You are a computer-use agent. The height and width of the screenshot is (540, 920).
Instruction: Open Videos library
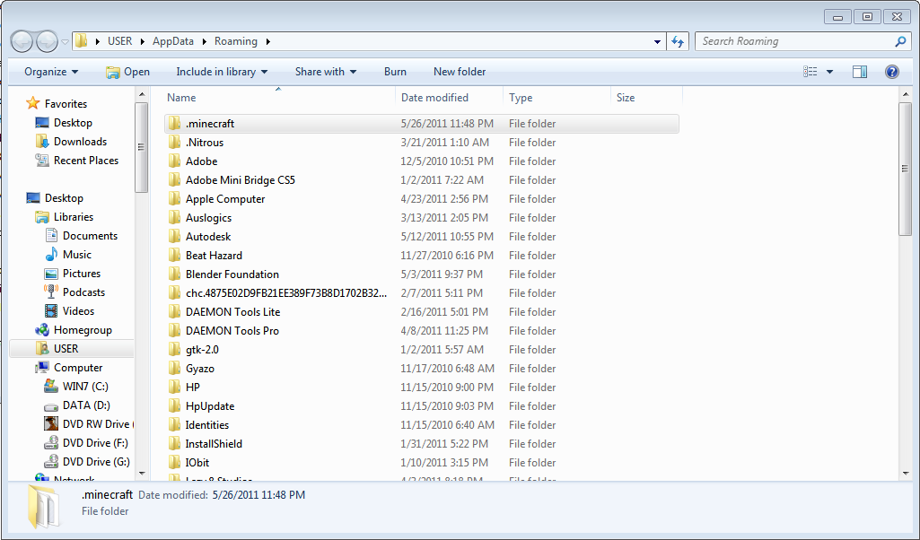(x=70, y=310)
